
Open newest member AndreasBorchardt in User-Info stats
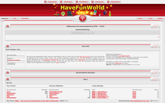point(124,56)
